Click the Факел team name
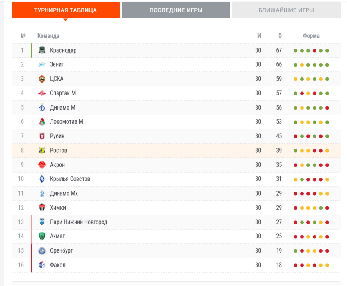Image resolution: width=347 pixels, height=286 pixels. tap(58, 265)
